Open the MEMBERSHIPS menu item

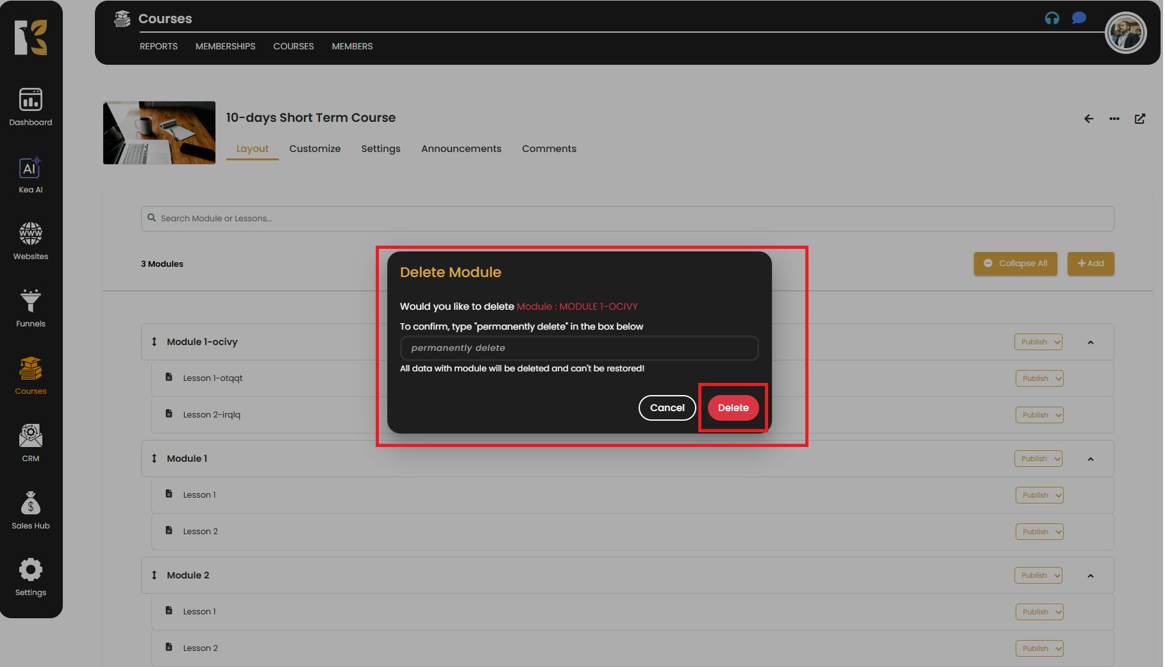225,46
